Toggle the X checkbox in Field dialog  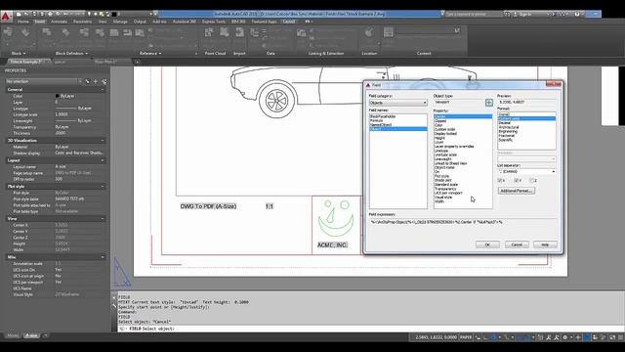tap(500, 181)
